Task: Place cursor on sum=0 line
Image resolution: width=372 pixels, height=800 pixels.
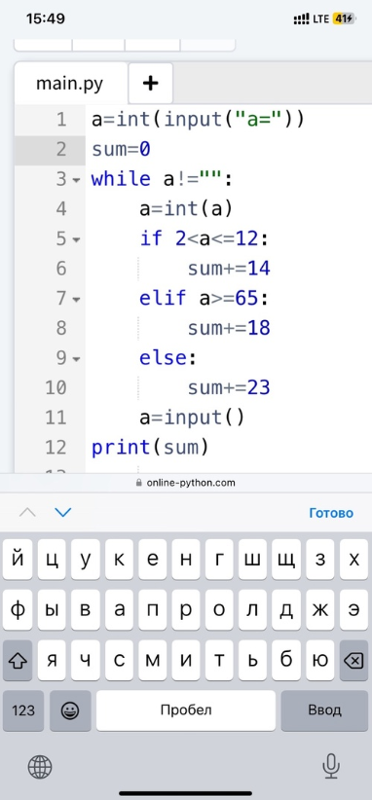Action: 121,150
